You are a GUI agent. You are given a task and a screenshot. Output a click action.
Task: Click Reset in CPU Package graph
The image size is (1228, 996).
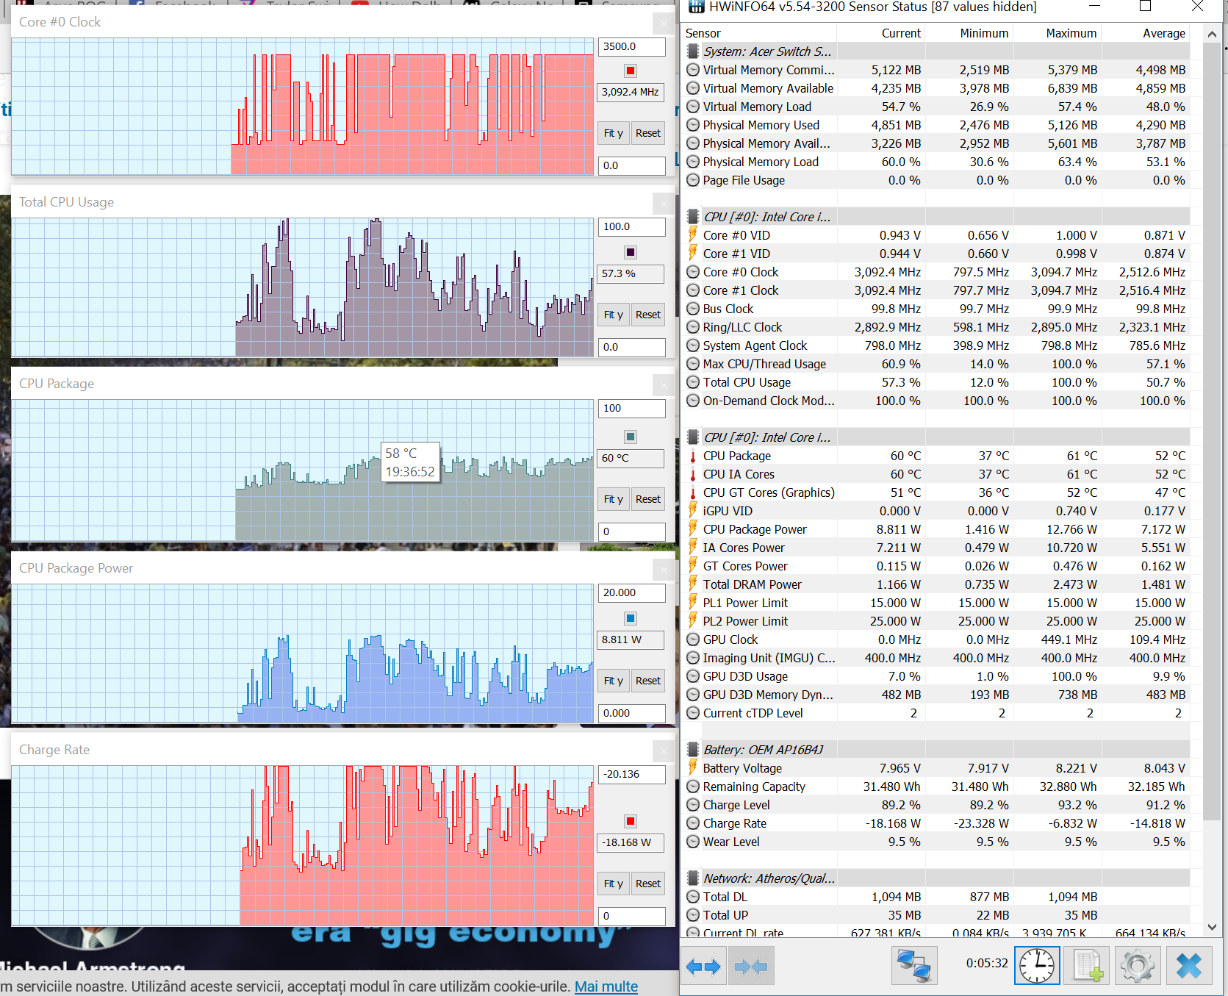(648, 499)
